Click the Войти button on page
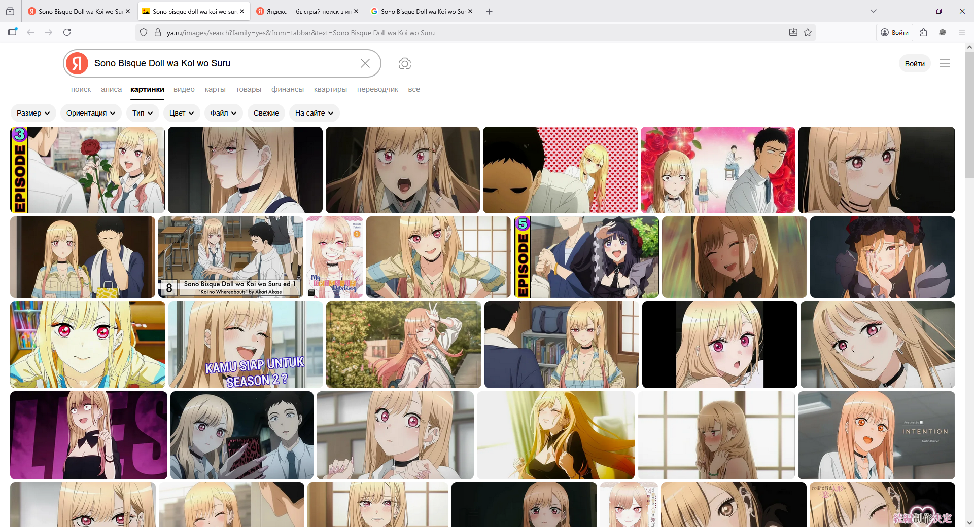This screenshot has width=974, height=527. (914, 64)
